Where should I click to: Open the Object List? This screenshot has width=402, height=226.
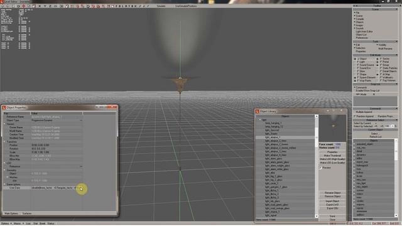point(361,35)
